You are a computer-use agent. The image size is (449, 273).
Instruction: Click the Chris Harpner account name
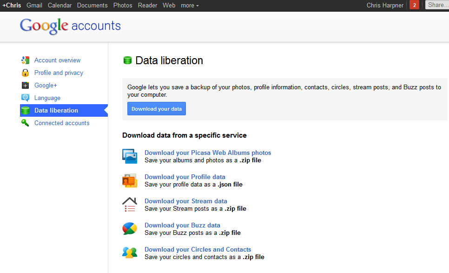point(385,5)
